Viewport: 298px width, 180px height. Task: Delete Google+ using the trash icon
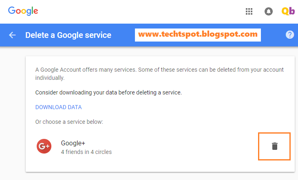pos(275,146)
